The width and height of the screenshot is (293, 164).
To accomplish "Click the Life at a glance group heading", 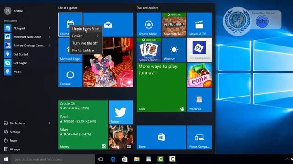I will click(68, 8).
